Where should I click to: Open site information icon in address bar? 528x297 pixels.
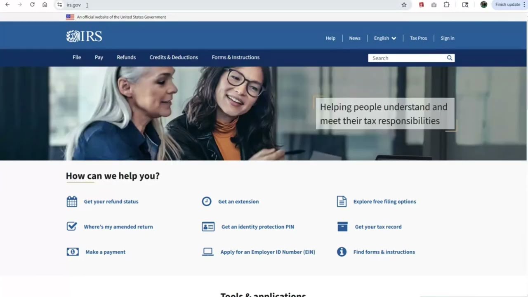(59, 5)
